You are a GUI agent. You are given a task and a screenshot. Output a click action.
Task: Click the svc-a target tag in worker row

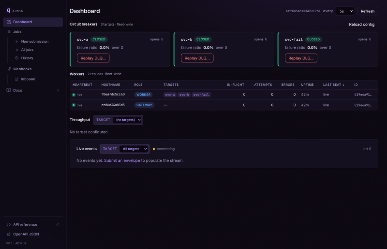170,94
